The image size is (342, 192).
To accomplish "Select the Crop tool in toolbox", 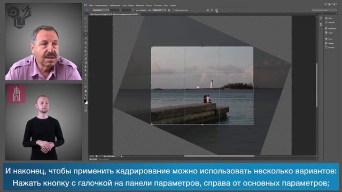I will tap(85, 34).
